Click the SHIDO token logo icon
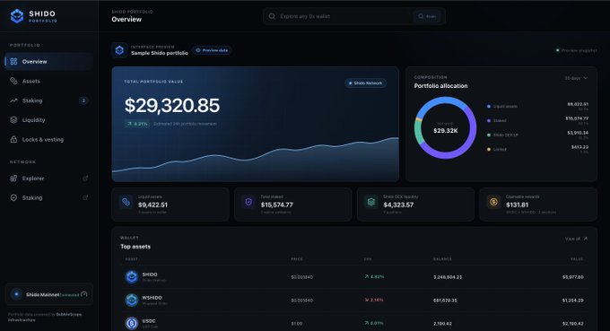Viewport: 610px width, 331px height. pos(132,277)
